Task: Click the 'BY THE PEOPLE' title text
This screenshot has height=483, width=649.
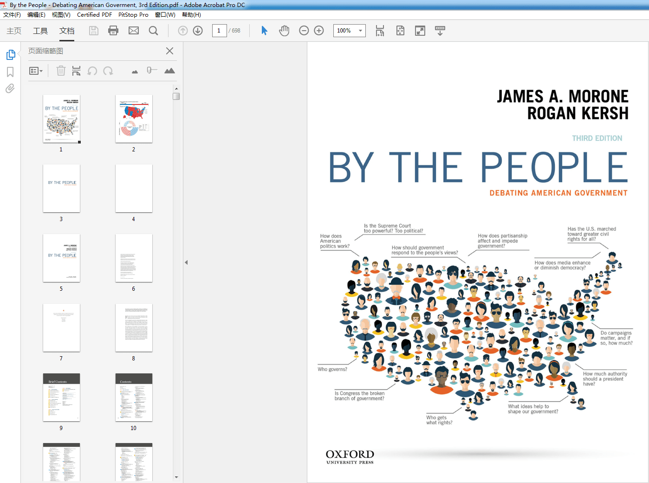Action: pyautogui.click(x=478, y=168)
